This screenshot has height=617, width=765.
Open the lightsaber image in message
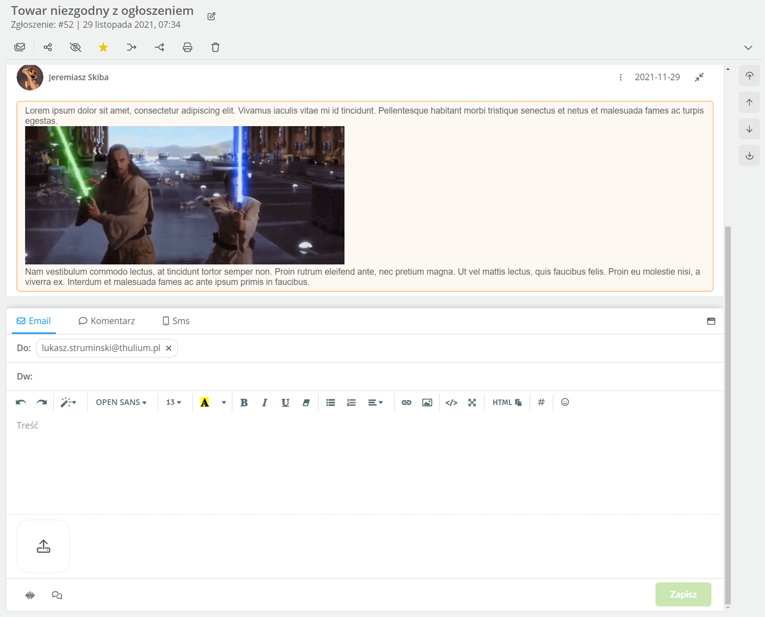(x=185, y=196)
